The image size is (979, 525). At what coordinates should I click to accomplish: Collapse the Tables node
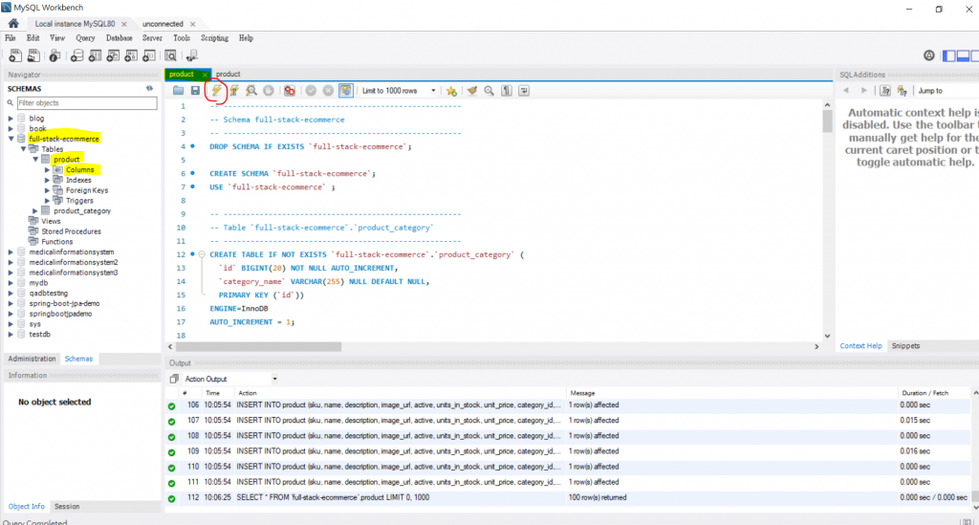pos(23,149)
